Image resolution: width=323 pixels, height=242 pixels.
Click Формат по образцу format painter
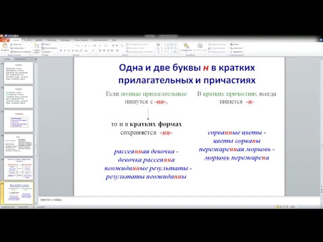click(20, 52)
